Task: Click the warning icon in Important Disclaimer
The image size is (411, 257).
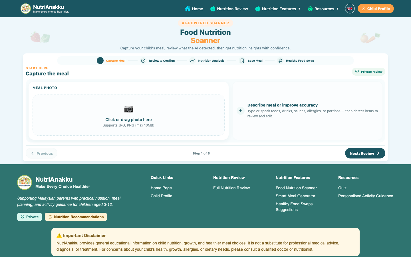Action: (x=59, y=236)
